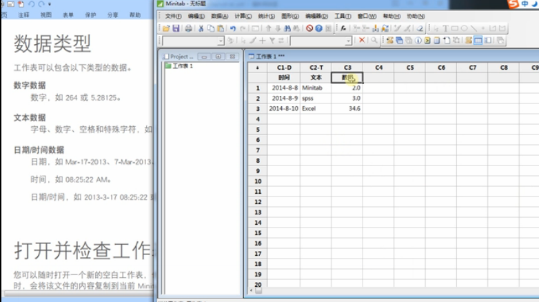
Task: Click cell containing Excel
Action: point(316,109)
